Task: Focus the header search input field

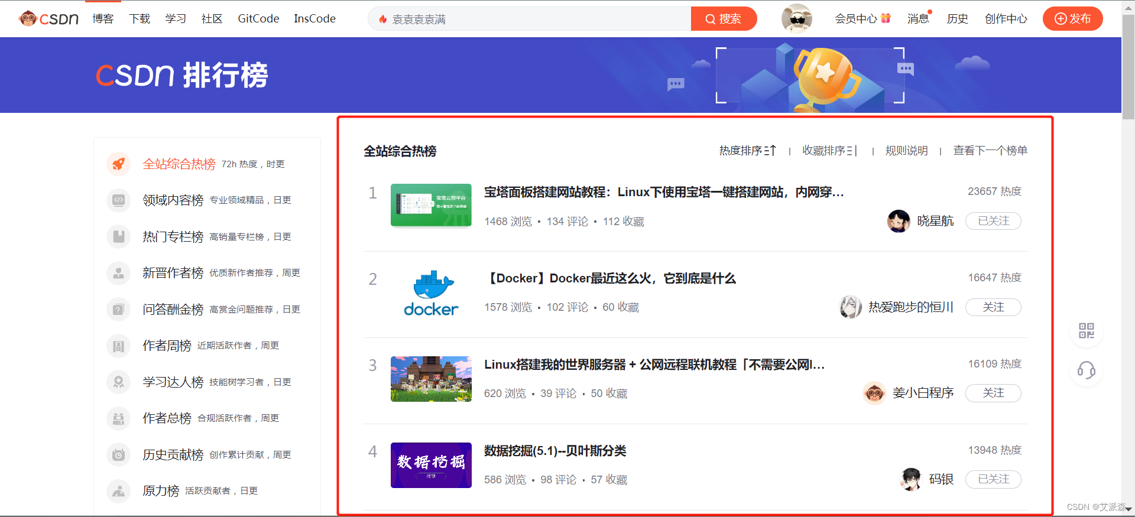Action: (529, 19)
